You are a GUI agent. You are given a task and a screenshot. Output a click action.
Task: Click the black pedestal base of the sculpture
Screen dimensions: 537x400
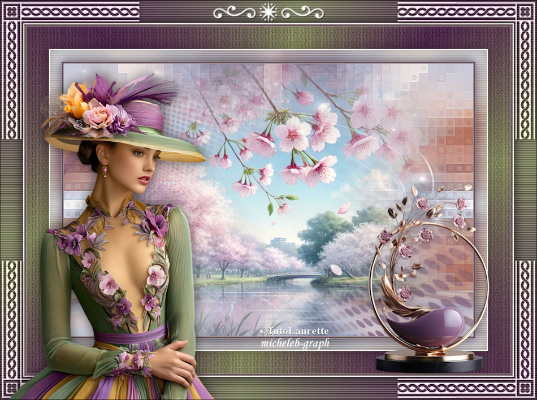coord(429,363)
